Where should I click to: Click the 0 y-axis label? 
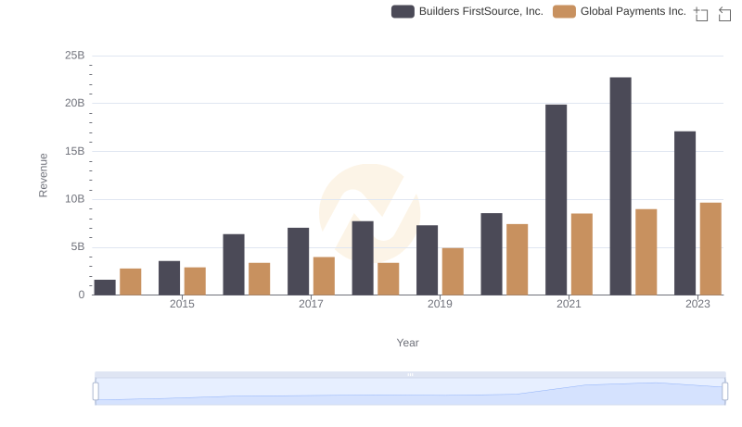pos(82,295)
